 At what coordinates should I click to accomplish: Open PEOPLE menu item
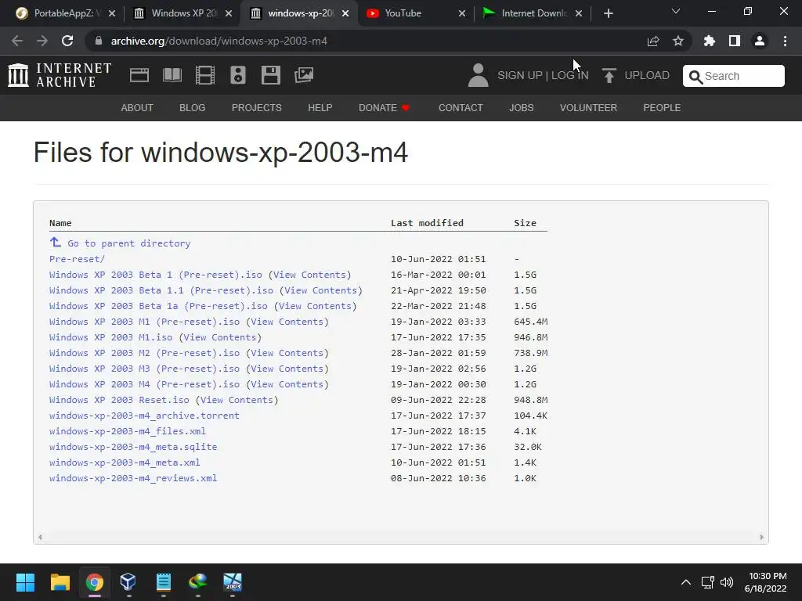pos(662,108)
